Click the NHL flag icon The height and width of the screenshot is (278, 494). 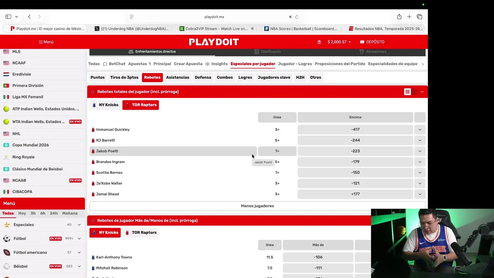tap(6, 134)
